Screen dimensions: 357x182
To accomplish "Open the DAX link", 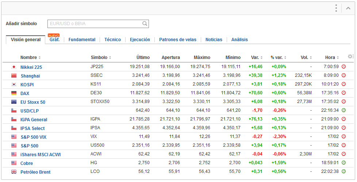I will [x=25, y=94].
